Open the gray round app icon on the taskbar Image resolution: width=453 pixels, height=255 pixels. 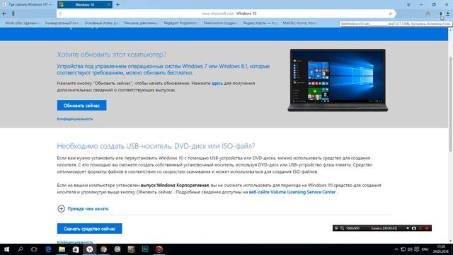(117, 249)
